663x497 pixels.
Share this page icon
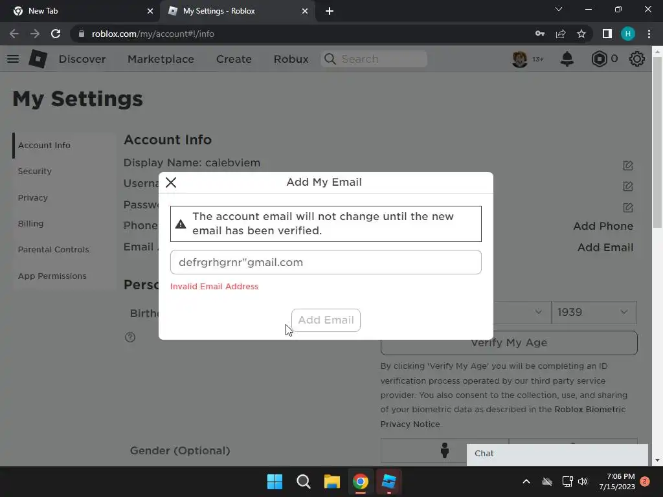point(561,34)
